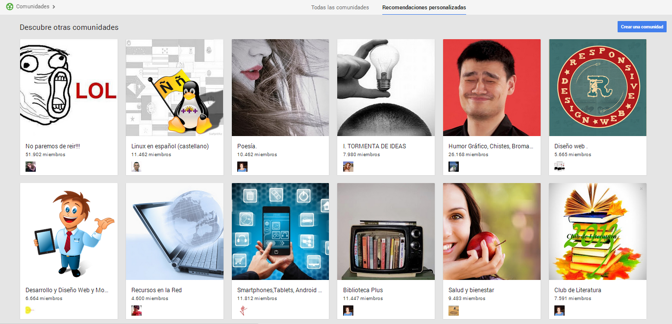672x324 pixels.
Task: Click owner avatar under Humor Gráfico community
Action: [453, 167]
